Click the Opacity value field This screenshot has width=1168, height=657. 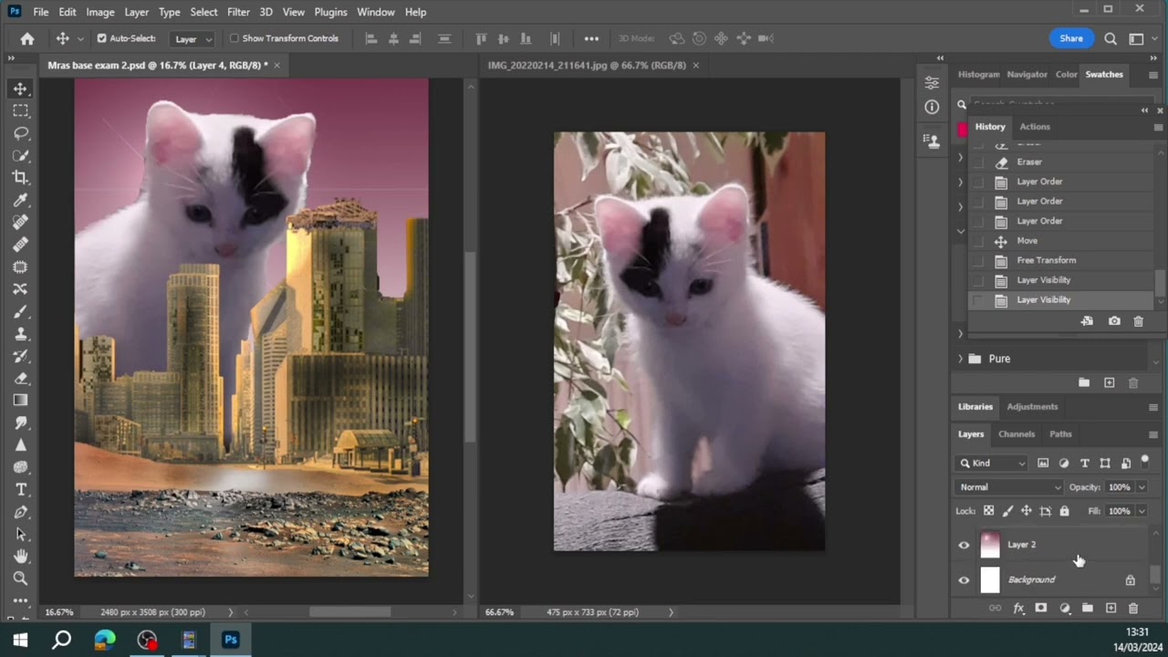(x=1119, y=487)
